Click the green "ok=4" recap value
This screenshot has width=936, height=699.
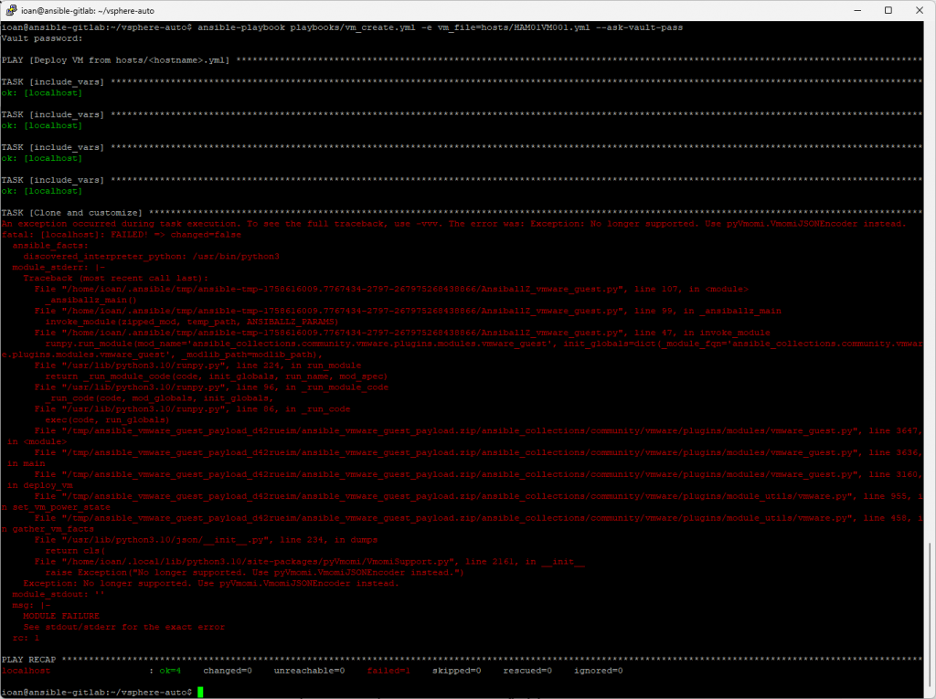pos(170,671)
